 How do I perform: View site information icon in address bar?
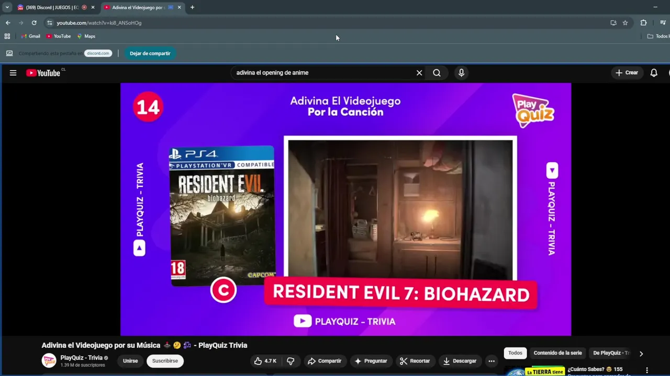click(50, 23)
